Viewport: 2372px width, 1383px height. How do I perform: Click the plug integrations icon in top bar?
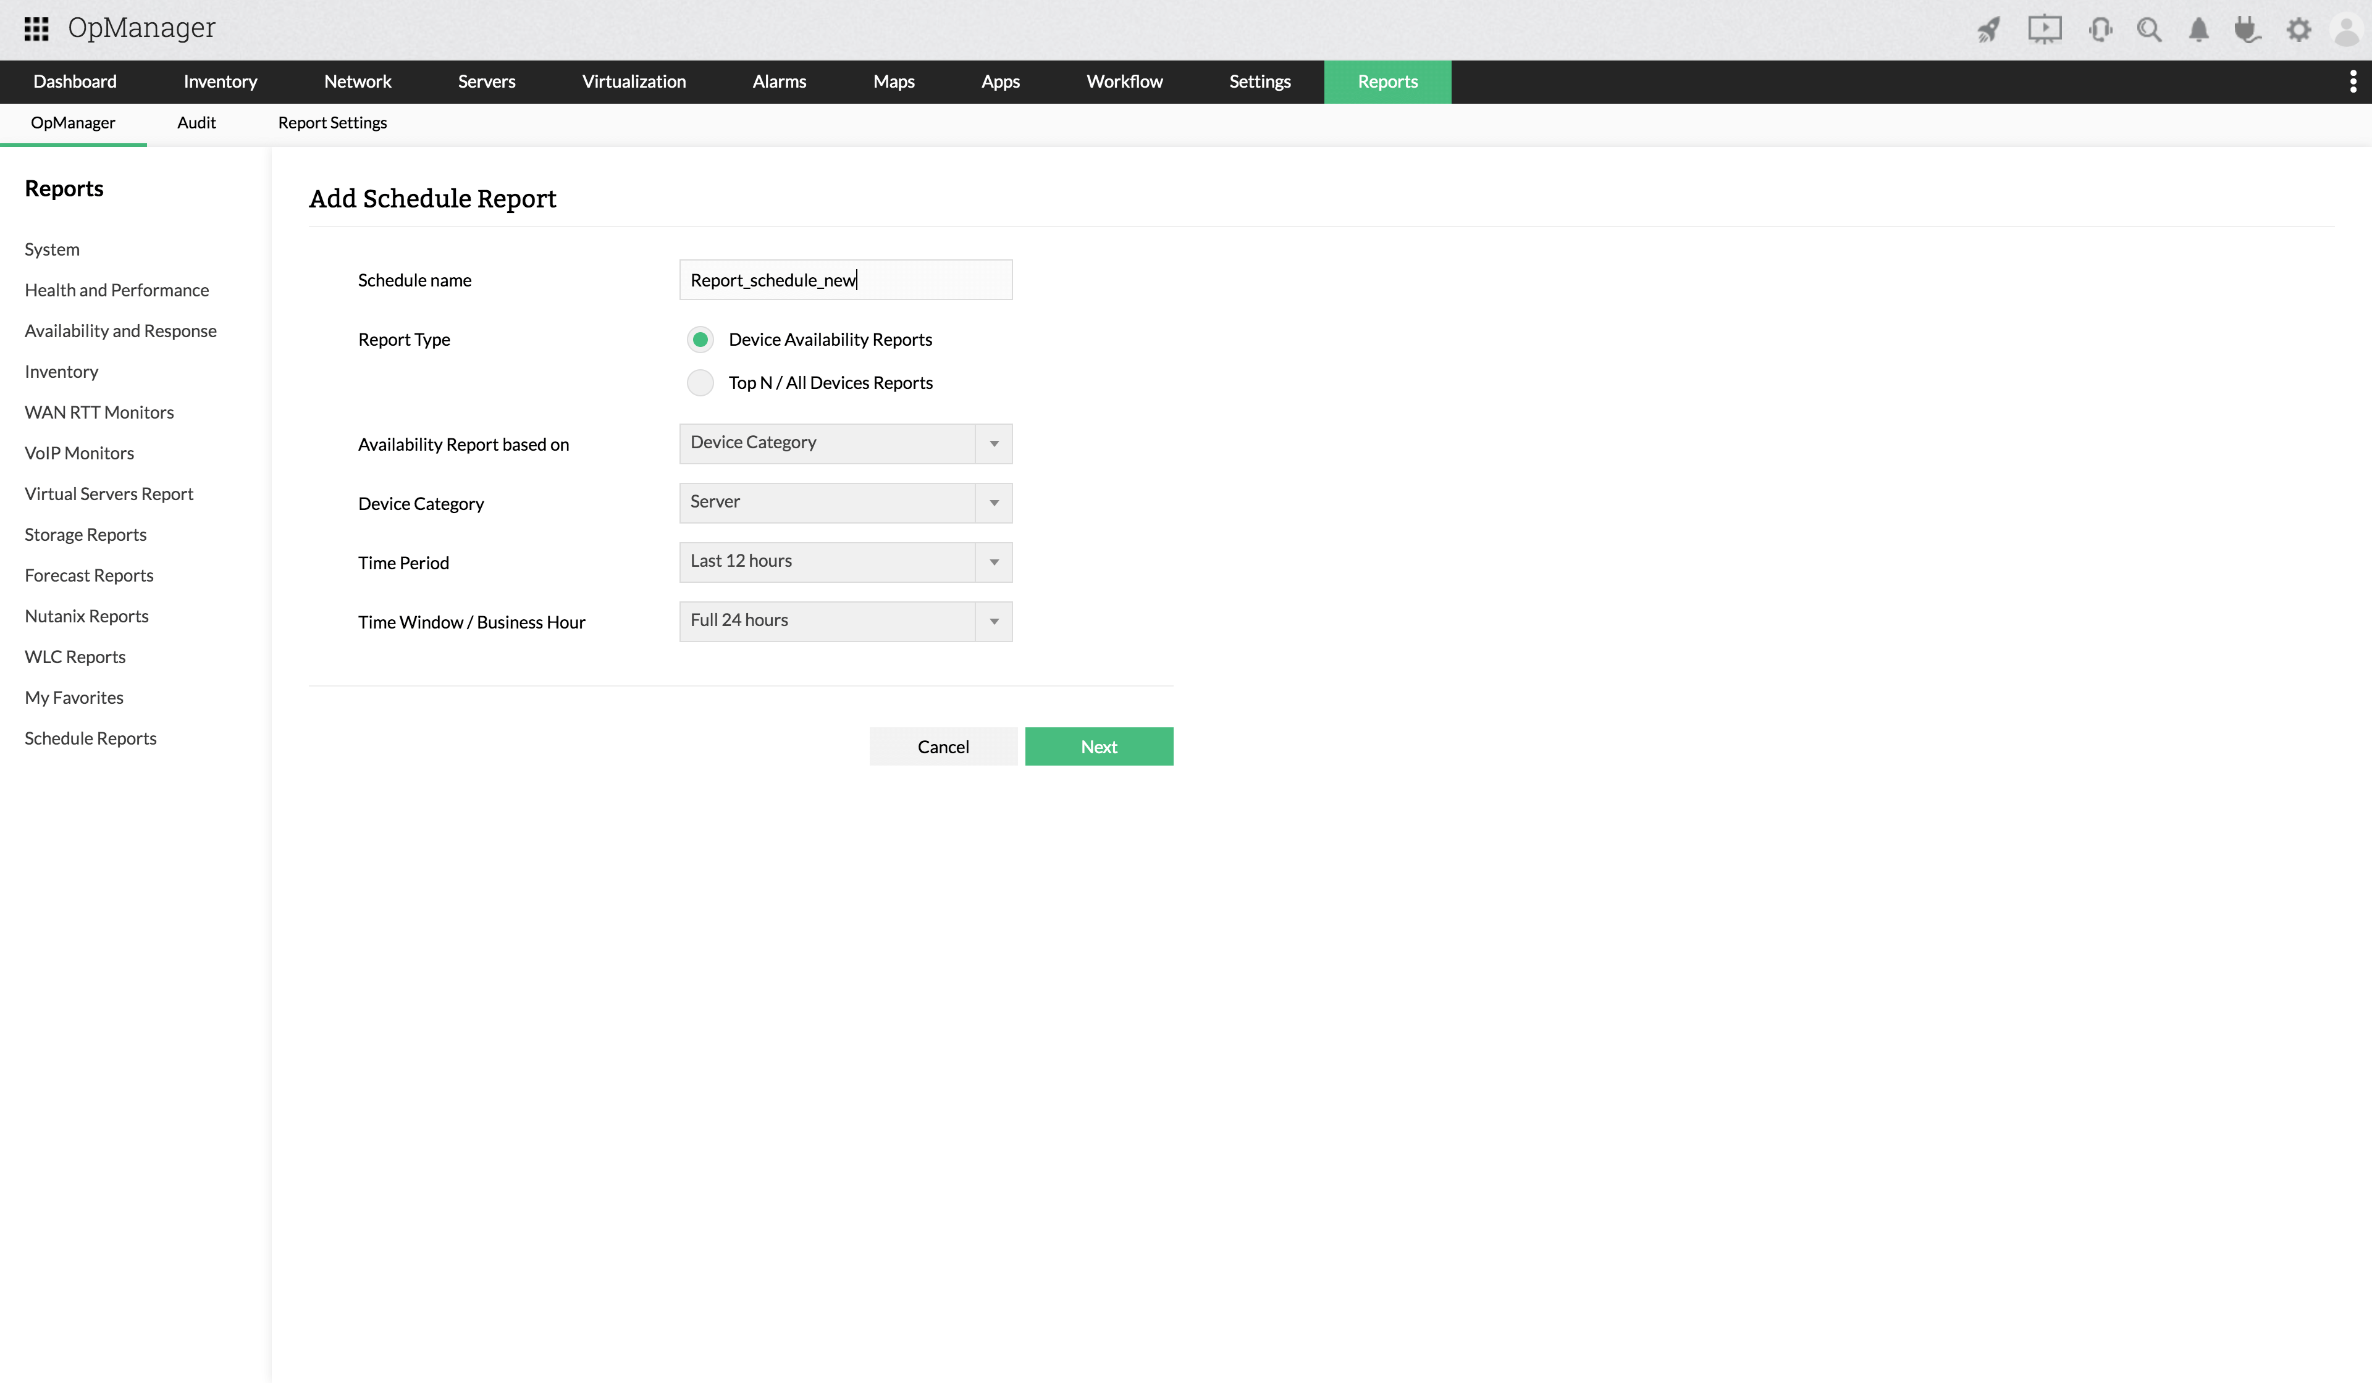point(2248,29)
